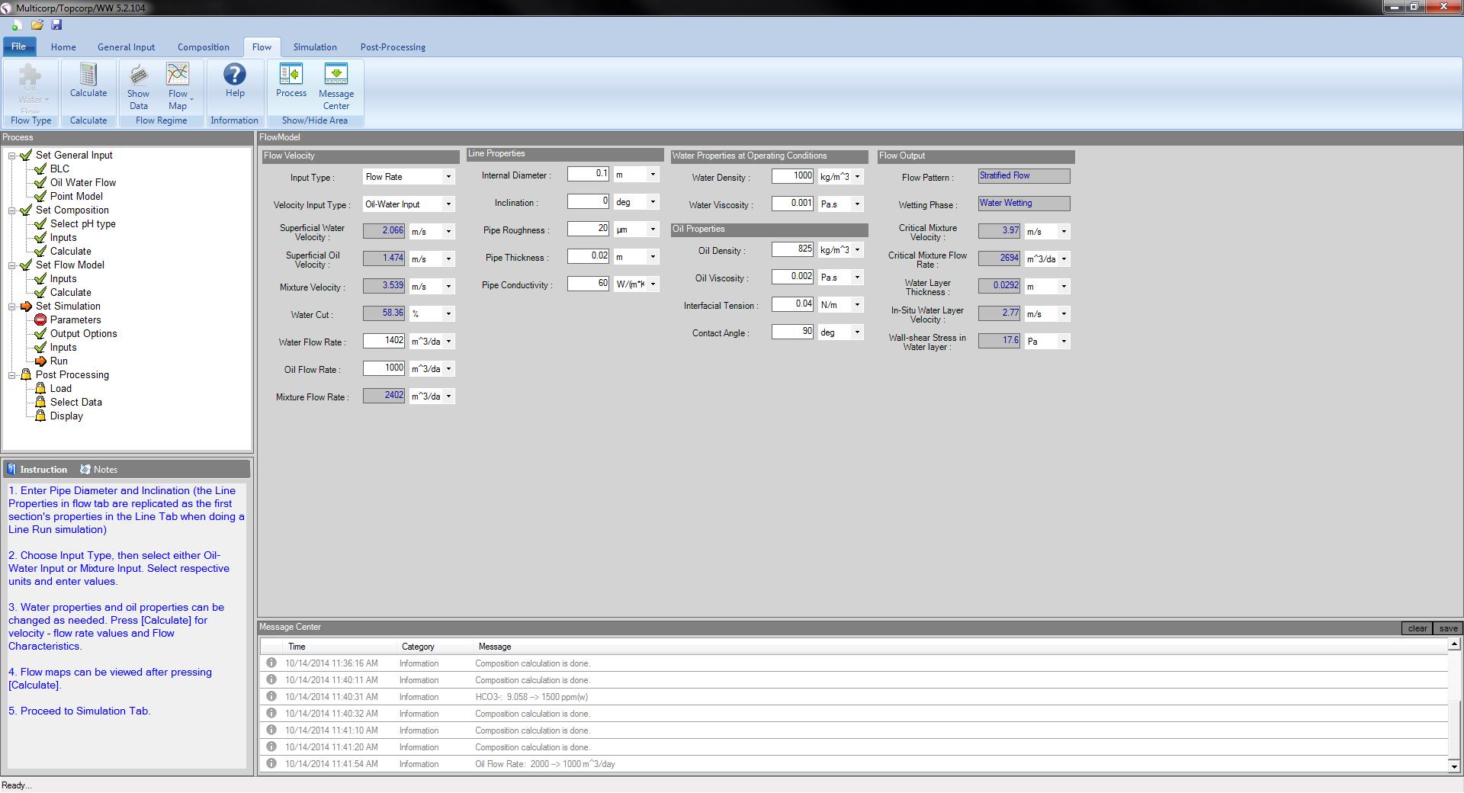Select Parameters under Set Simulation
Image resolution: width=1464 pixels, height=793 pixels.
point(75,320)
